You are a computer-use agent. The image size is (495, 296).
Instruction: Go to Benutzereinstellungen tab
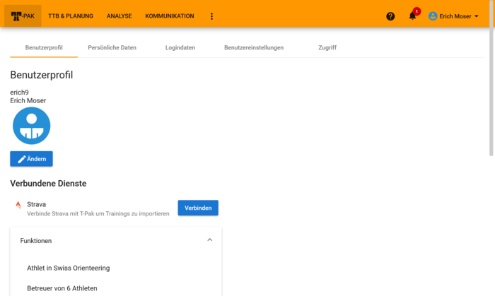pos(254,47)
